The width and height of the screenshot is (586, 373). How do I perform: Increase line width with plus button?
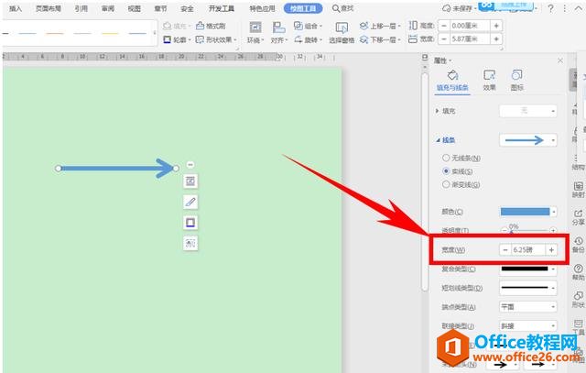click(551, 249)
